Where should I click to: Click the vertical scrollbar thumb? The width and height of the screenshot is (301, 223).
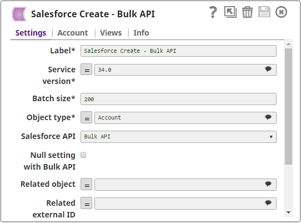pyautogui.click(x=288, y=106)
